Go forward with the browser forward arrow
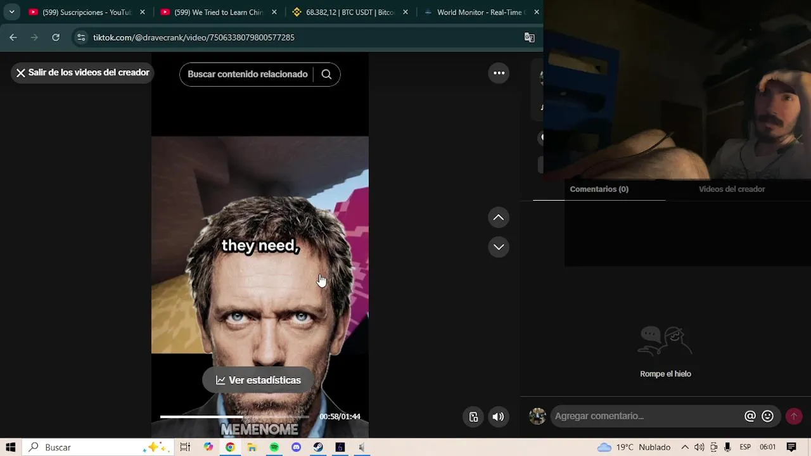 34,37
